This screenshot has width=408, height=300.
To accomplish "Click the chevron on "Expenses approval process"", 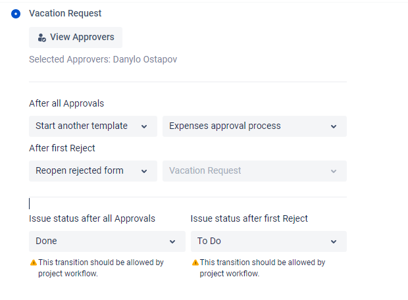I will pyautogui.click(x=334, y=126).
